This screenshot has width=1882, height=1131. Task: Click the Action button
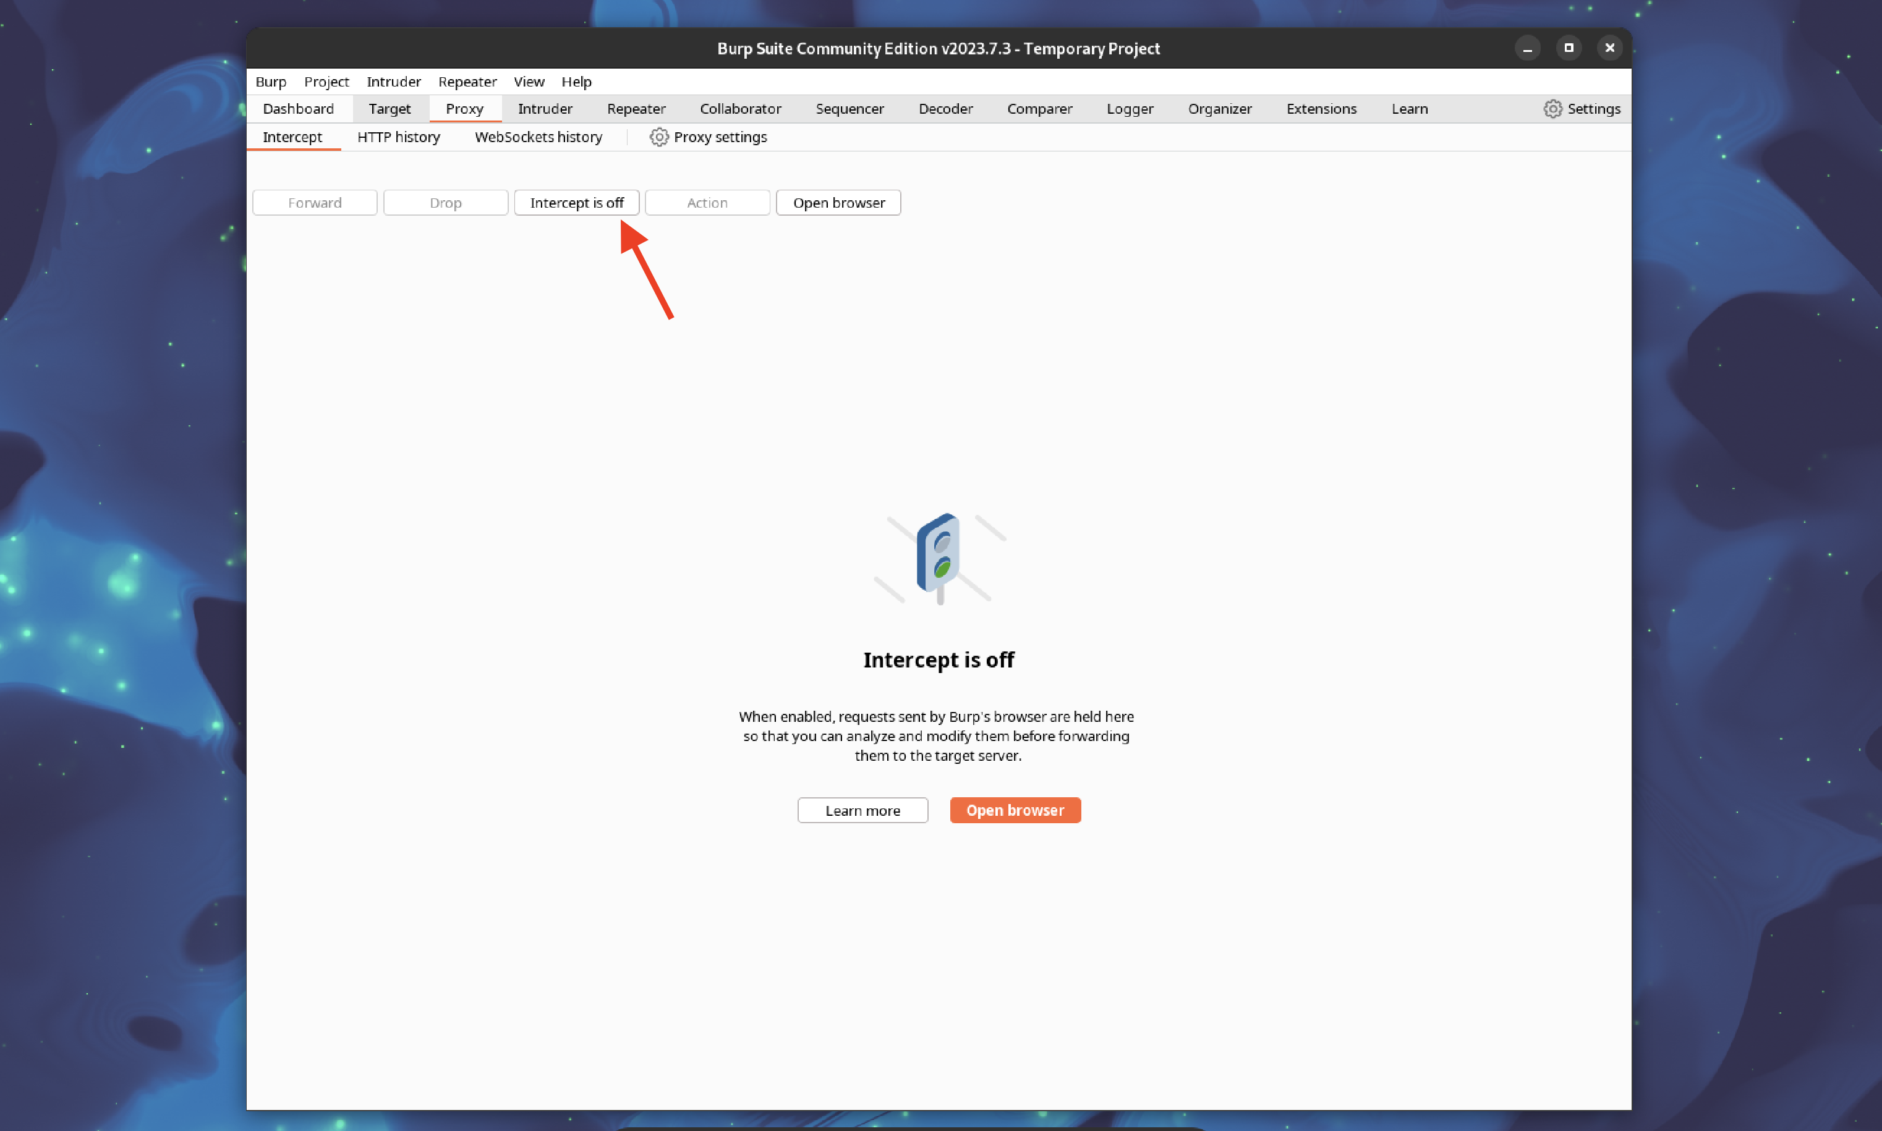pyautogui.click(x=707, y=203)
